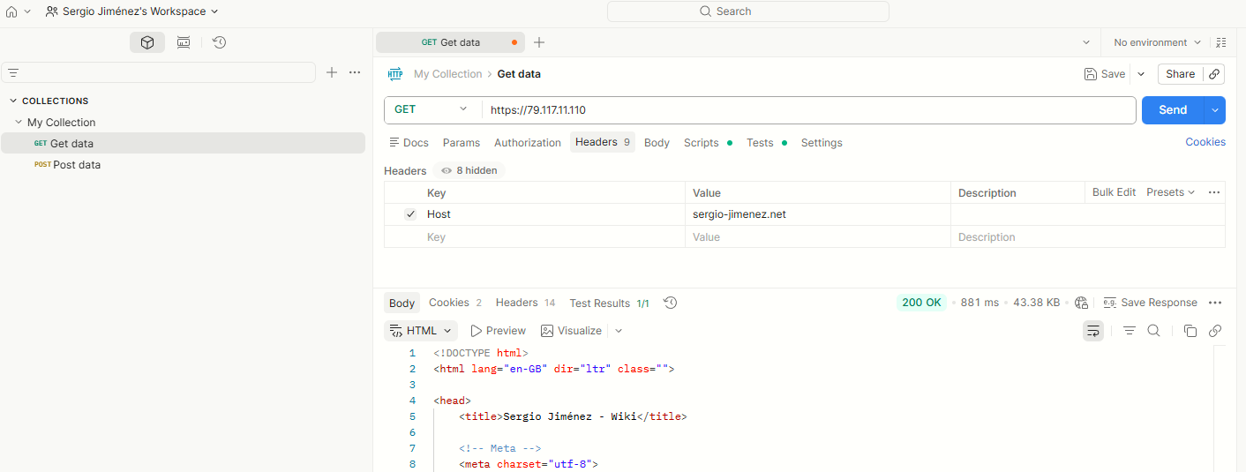Switch to the Params tab
The image size is (1246, 472).
(462, 143)
